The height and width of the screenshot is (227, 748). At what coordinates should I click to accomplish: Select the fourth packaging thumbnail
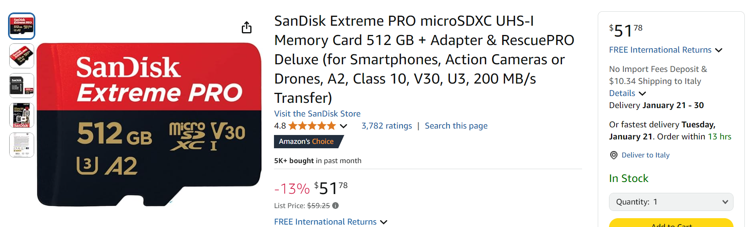pyautogui.click(x=22, y=115)
